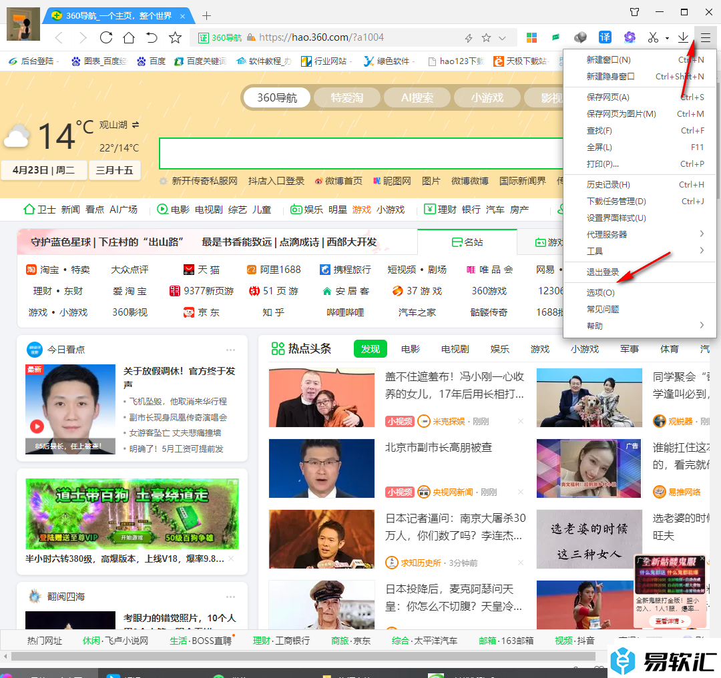Expand the 帮助 submenu
This screenshot has height=678, width=721.
click(640, 326)
